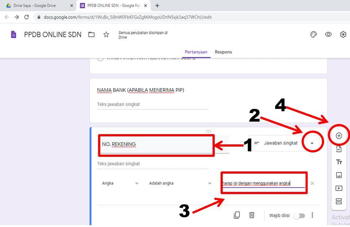Add a title and description with Tt icon
The width and height of the screenshot is (350, 227).
(x=338, y=162)
